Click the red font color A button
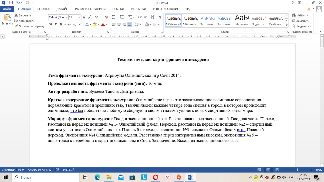Screen dimensions: 324x182 click(x=103, y=24)
